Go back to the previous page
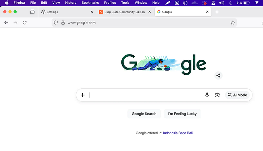Image resolution: width=263 pixels, height=151 pixels. (6, 23)
